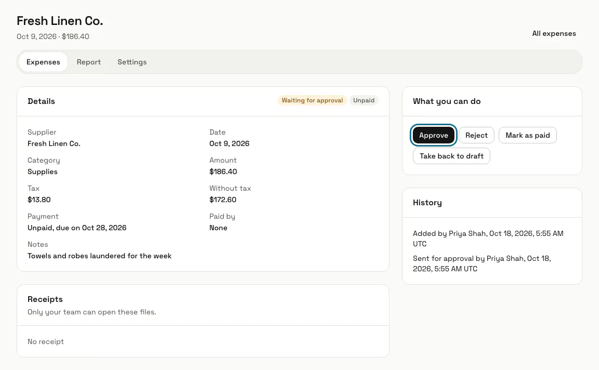Image resolution: width=599 pixels, height=370 pixels.
Task: Open the Settings tab
Action: point(132,62)
